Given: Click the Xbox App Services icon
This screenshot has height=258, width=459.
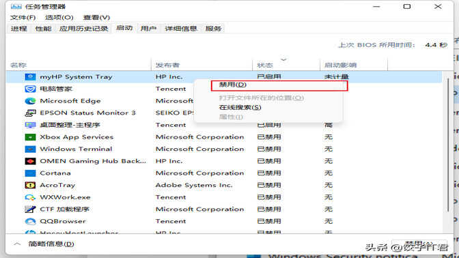Looking at the screenshot, I should pos(30,137).
